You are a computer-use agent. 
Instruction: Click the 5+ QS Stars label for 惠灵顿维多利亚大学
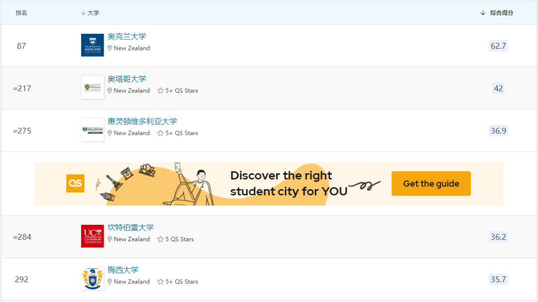181,133
